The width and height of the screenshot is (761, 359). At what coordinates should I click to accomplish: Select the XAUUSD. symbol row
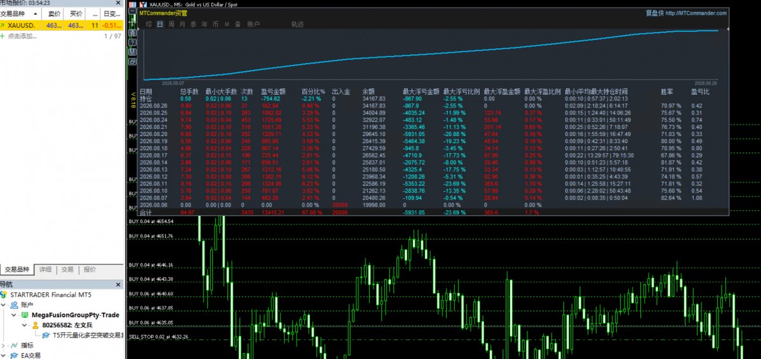[62, 25]
